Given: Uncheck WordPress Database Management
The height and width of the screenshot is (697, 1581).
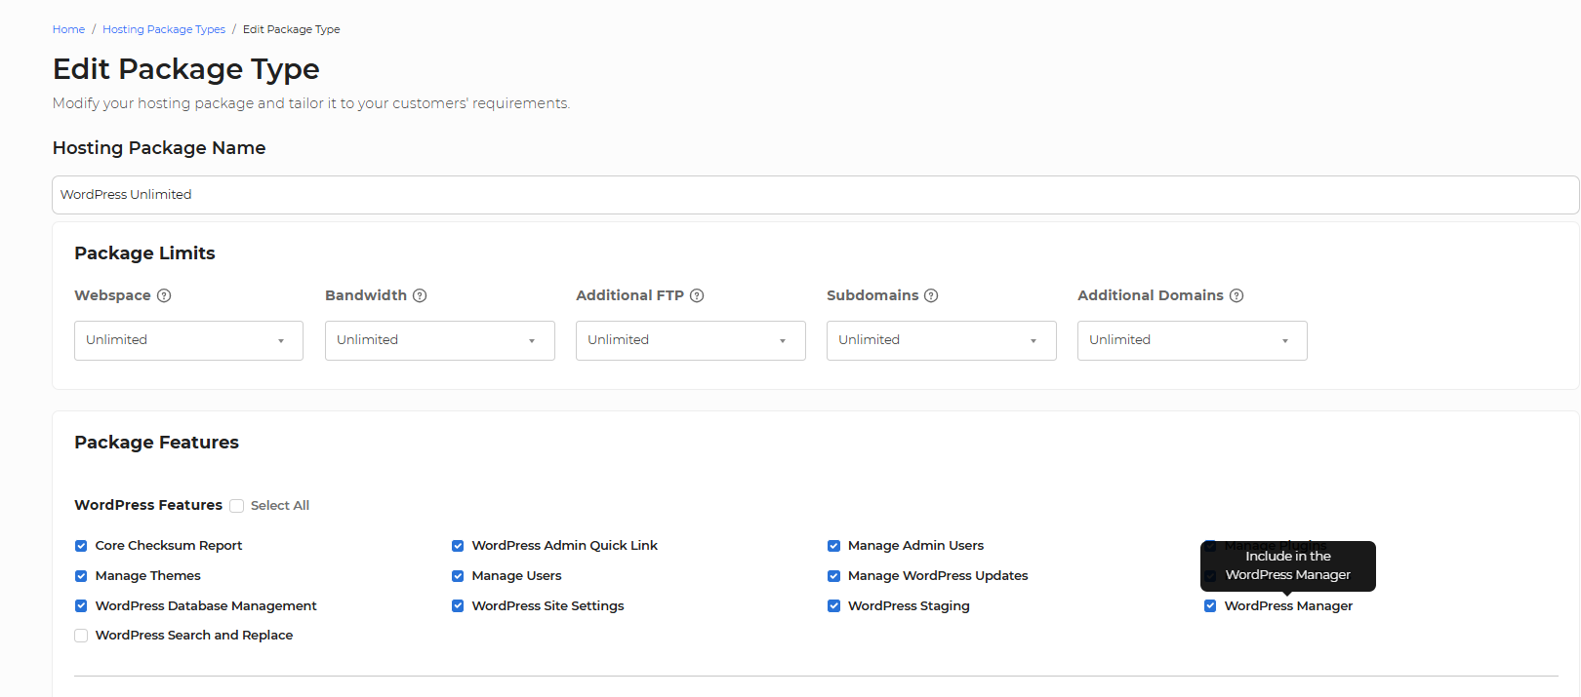Looking at the screenshot, I should click(x=81, y=606).
